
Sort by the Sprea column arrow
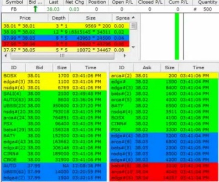(133, 18)
